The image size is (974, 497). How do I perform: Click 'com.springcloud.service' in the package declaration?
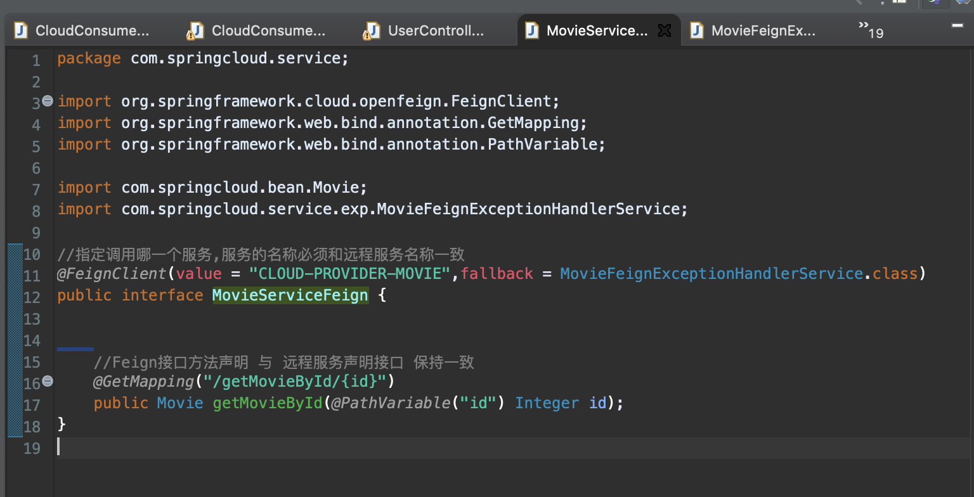point(236,59)
